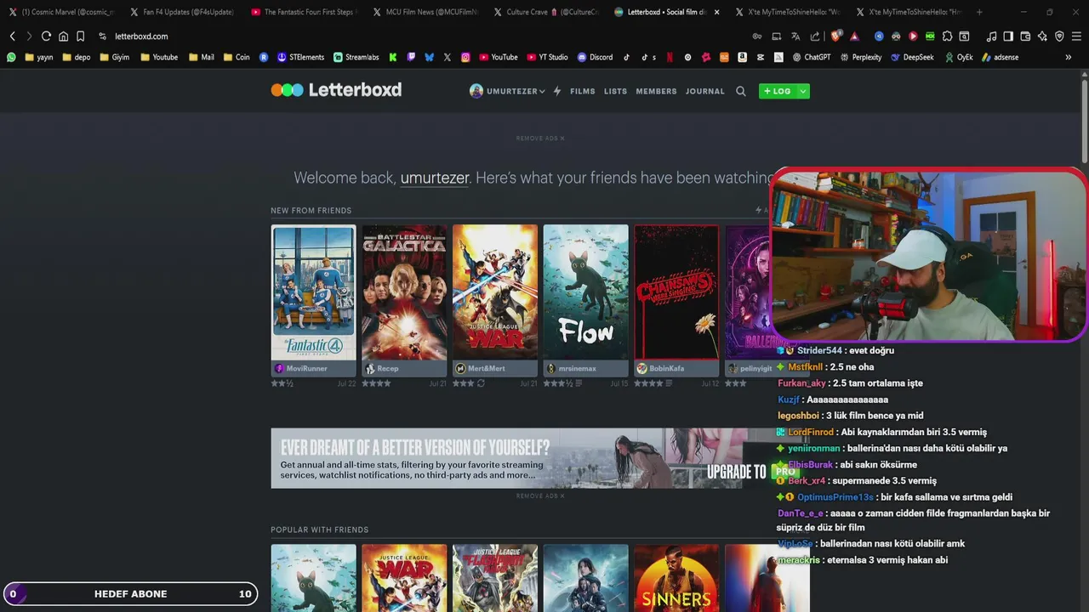Reload the page with the refresh icon
The height and width of the screenshot is (612, 1089).
click(x=46, y=37)
